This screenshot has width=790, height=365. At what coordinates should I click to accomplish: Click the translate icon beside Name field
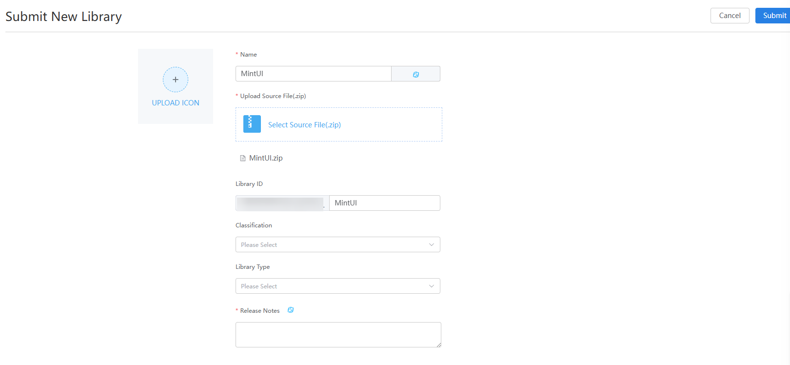point(416,74)
